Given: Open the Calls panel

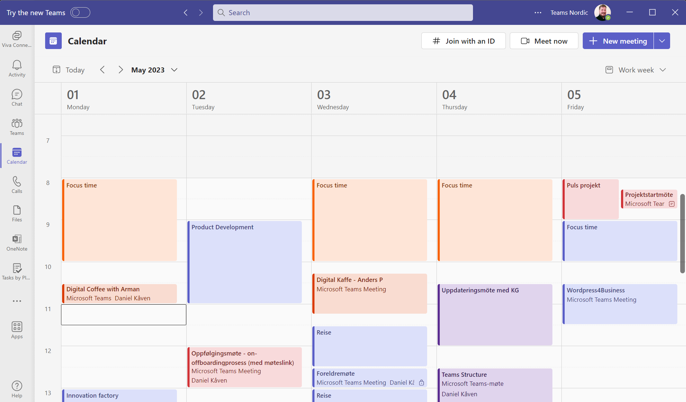Looking at the screenshot, I should tap(17, 185).
